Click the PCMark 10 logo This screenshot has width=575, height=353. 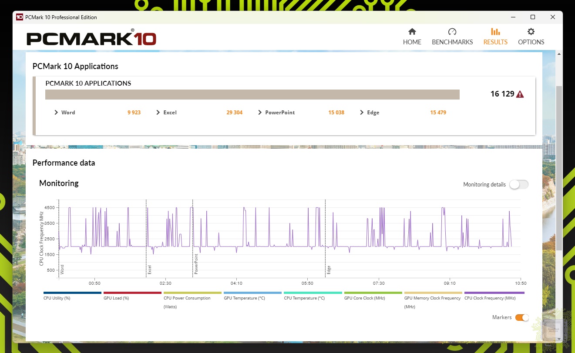point(91,38)
